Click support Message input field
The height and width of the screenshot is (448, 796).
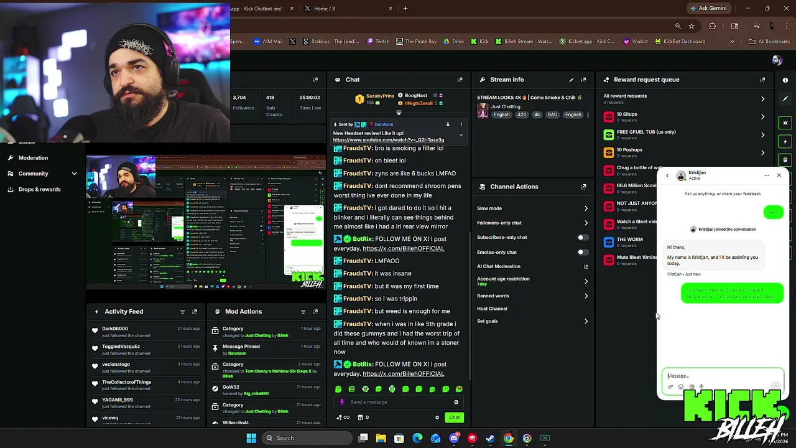[x=721, y=376]
